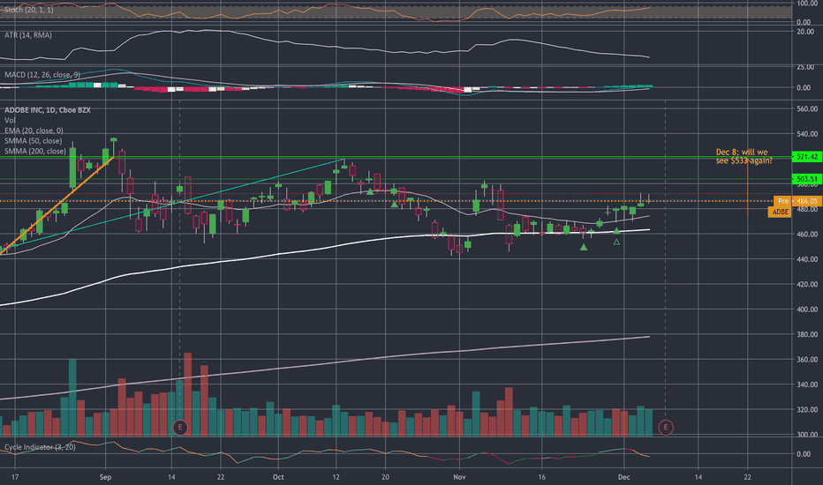The height and width of the screenshot is (485, 823).
Task: Click the Sep date axis label
Action: 105,477
